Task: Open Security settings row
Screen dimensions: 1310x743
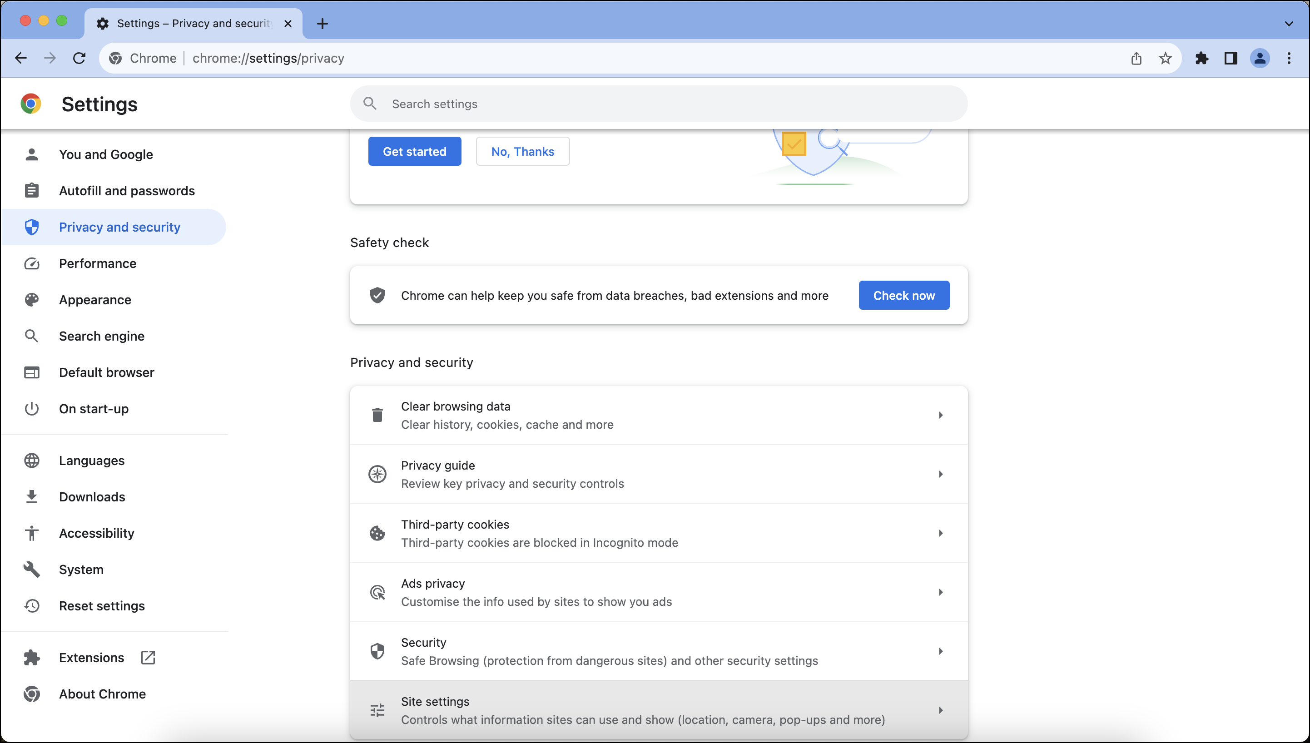Action: click(x=658, y=651)
